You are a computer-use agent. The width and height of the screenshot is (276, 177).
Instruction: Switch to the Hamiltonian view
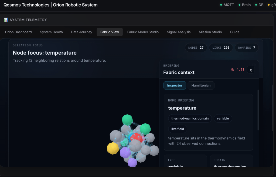click(201, 85)
